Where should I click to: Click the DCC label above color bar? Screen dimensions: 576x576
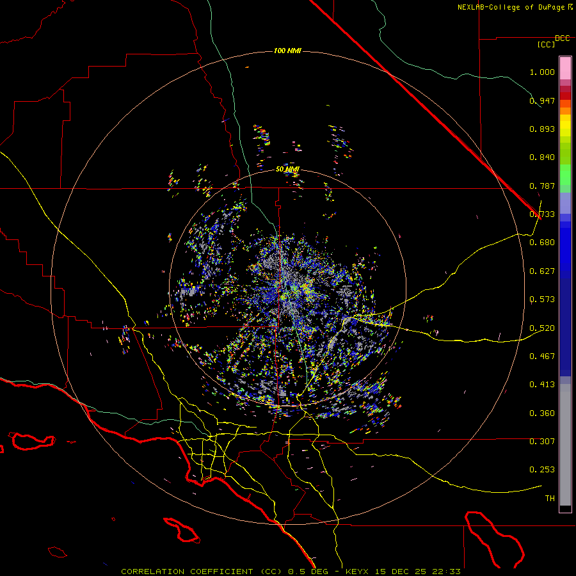[563, 38]
